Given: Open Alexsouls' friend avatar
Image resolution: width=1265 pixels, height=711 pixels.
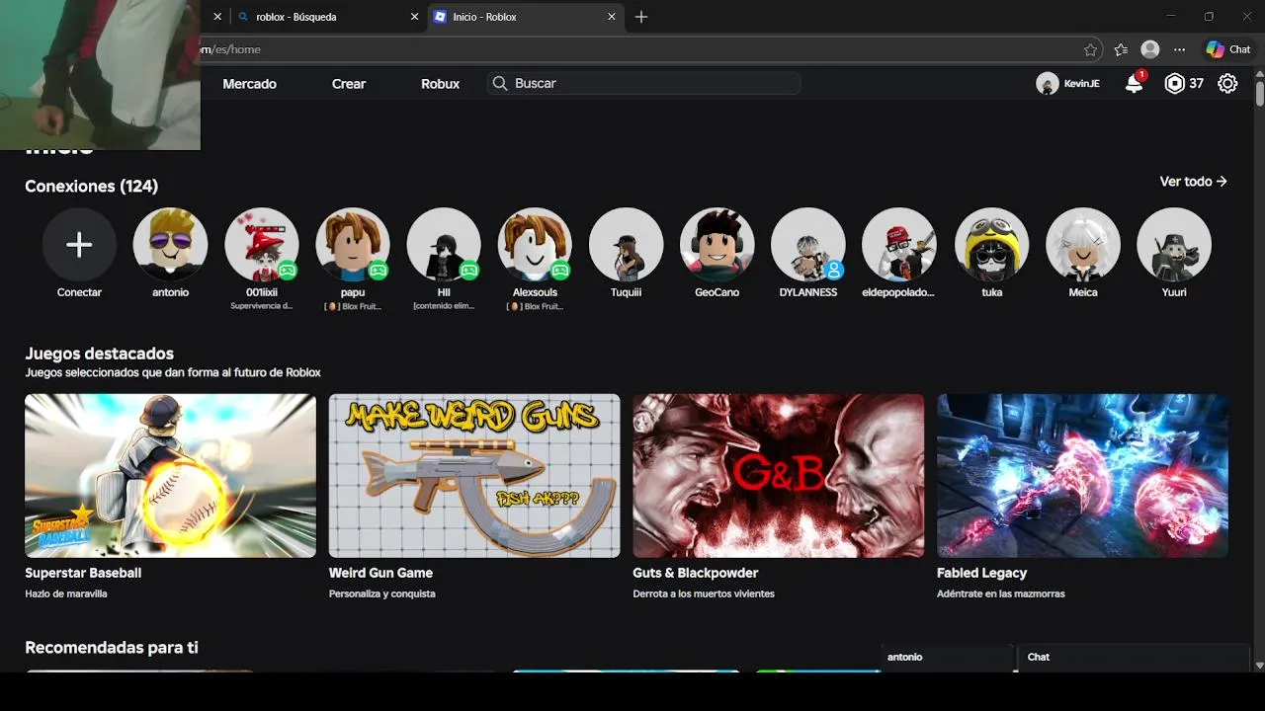Looking at the screenshot, I should coord(535,245).
